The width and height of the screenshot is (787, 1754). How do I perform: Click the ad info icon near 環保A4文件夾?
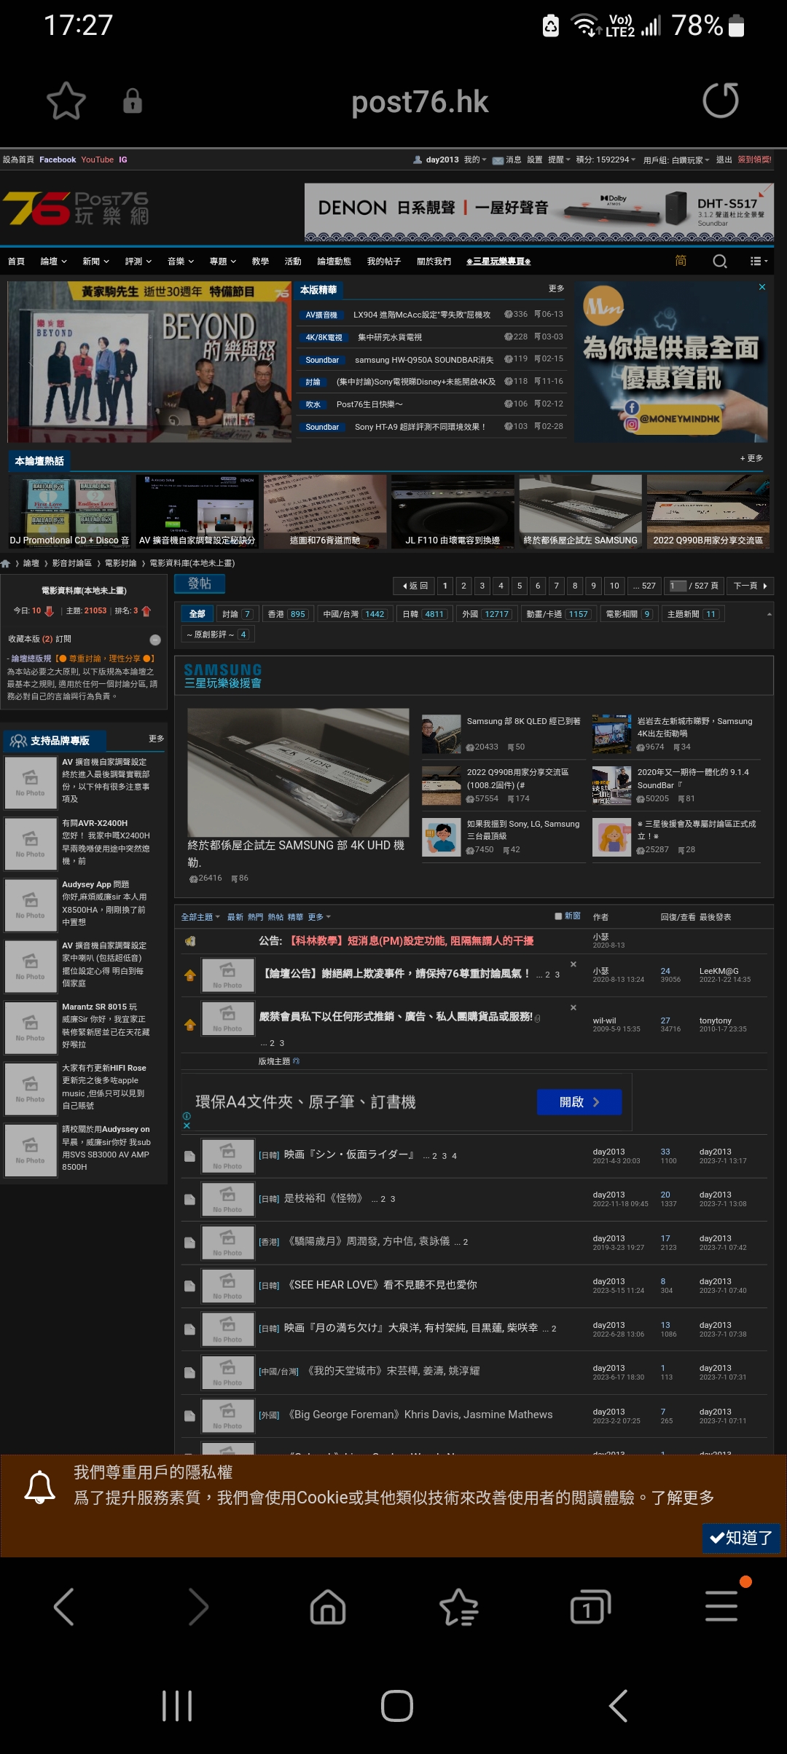(x=187, y=1116)
